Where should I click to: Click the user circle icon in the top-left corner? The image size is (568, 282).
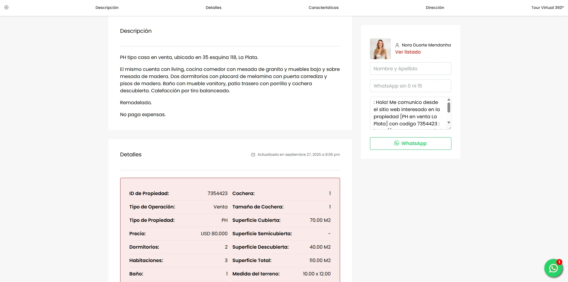[x=6, y=7]
